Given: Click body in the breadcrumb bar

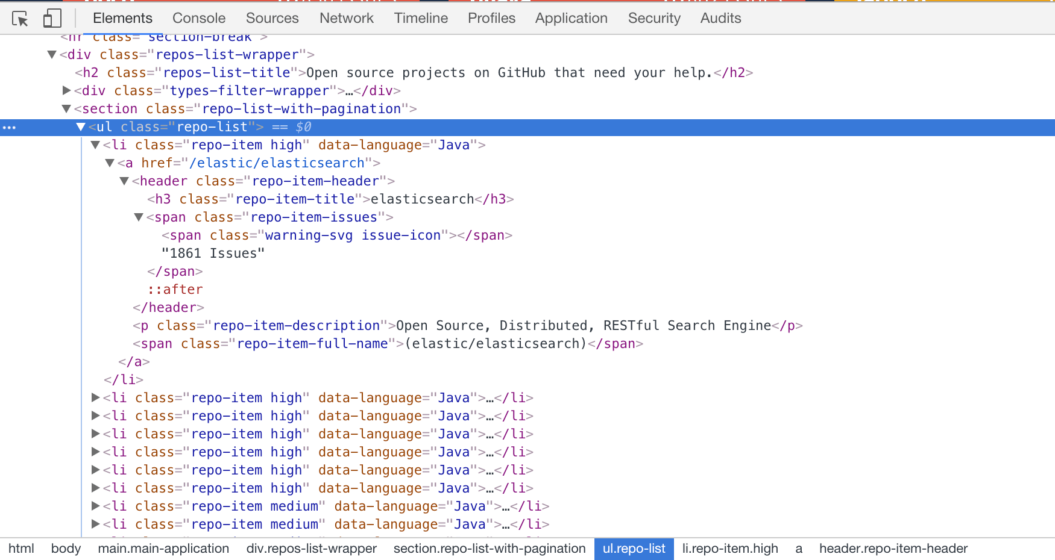Looking at the screenshot, I should (66, 549).
